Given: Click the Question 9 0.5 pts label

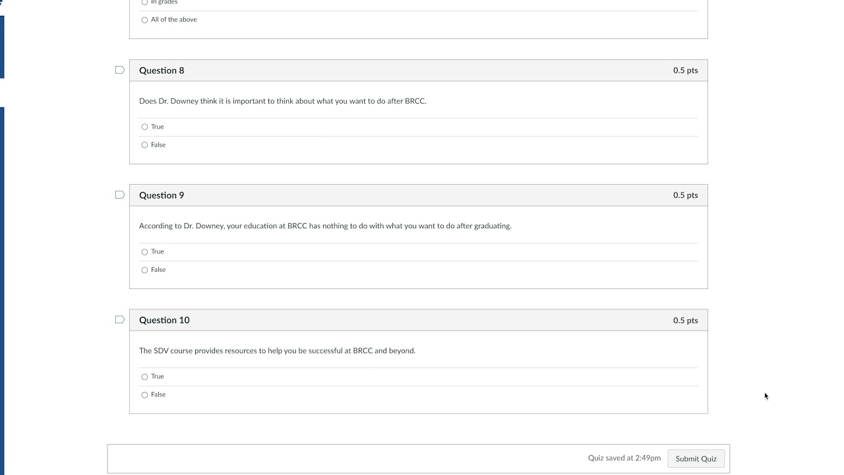Looking at the screenshot, I should [x=685, y=195].
